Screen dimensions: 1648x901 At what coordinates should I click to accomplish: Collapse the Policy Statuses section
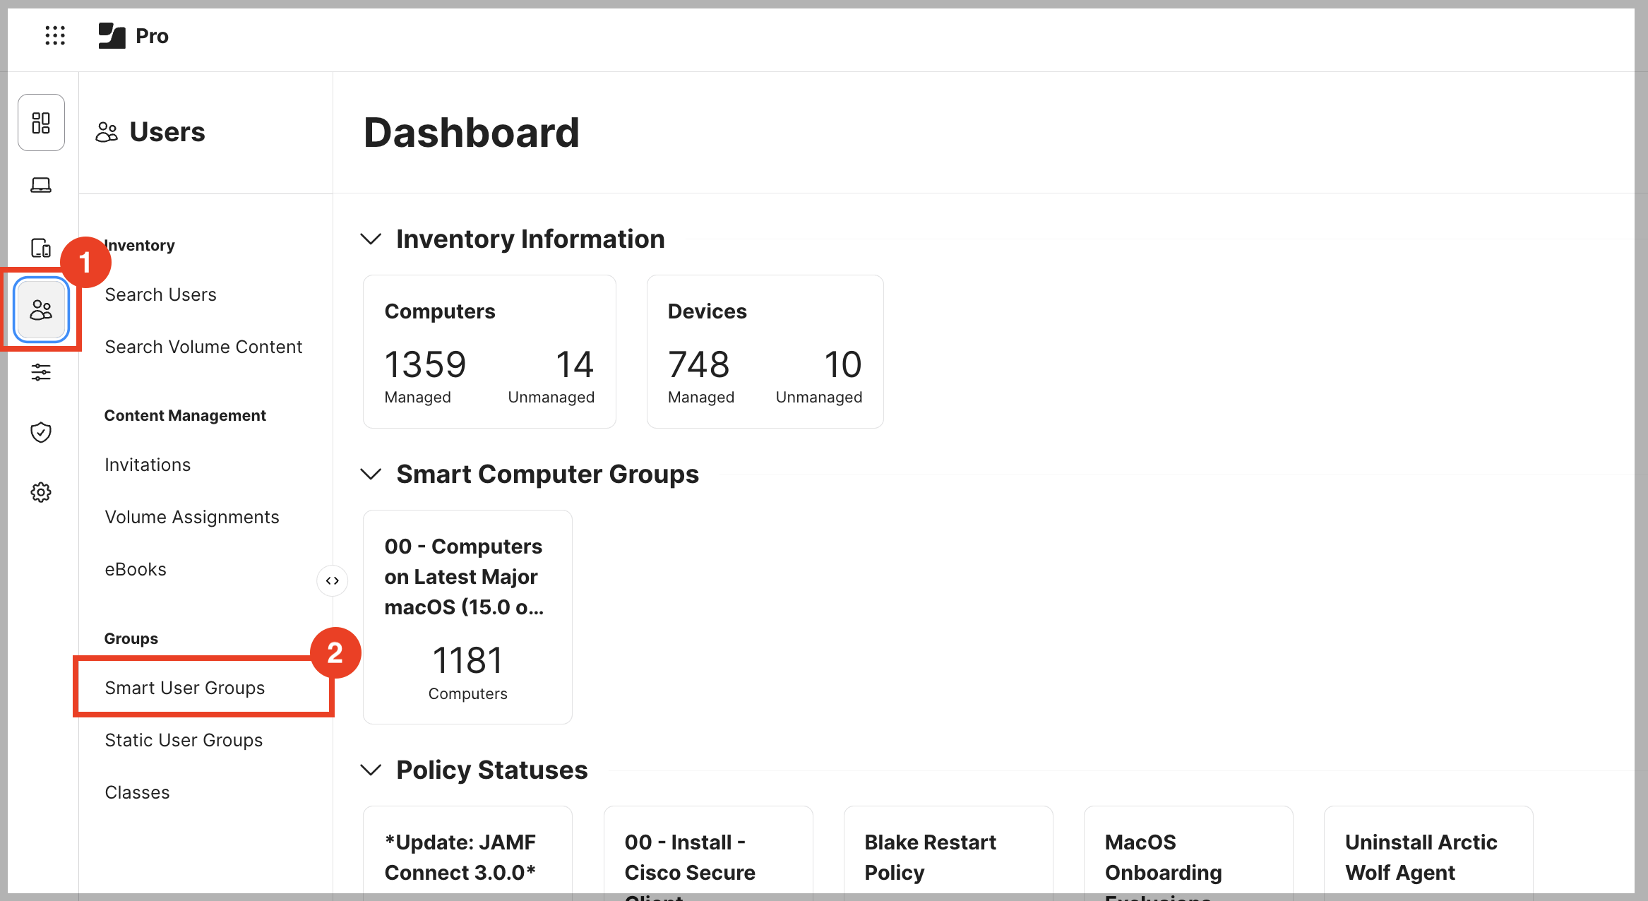(x=371, y=770)
